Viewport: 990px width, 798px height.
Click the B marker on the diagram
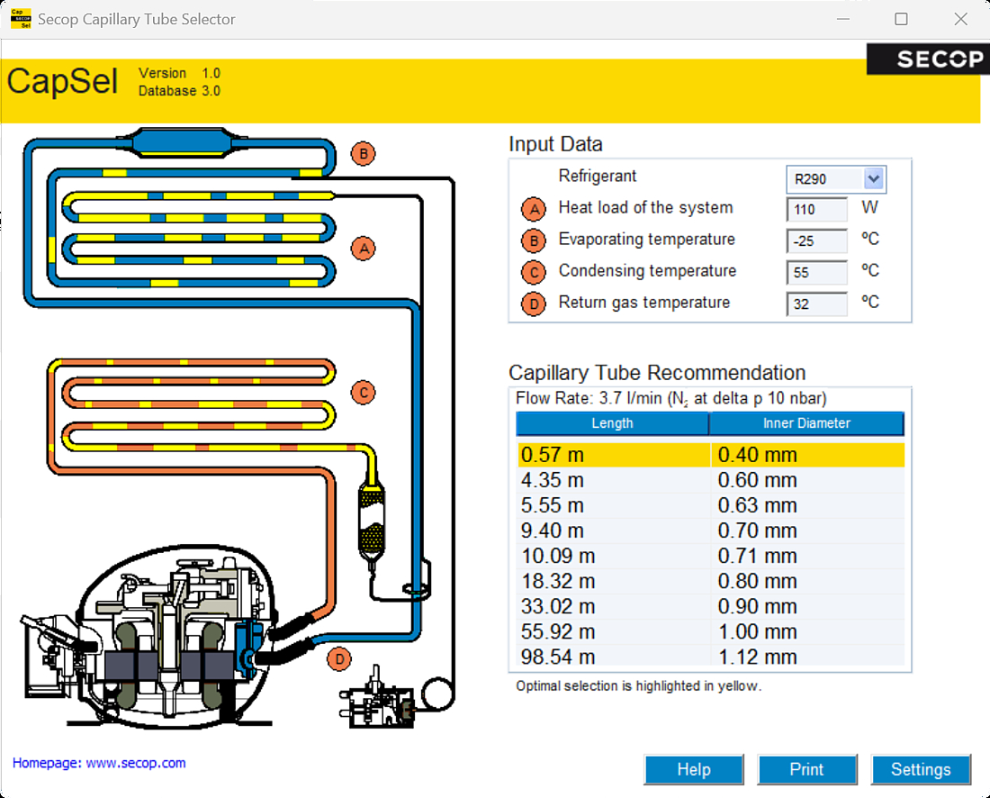point(363,153)
